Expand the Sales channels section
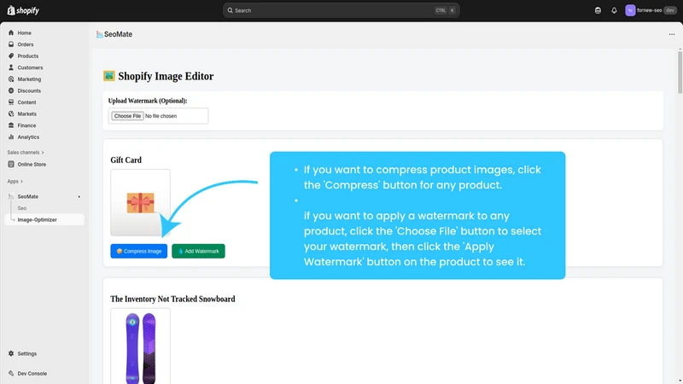 pyautogui.click(x=26, y=153)
